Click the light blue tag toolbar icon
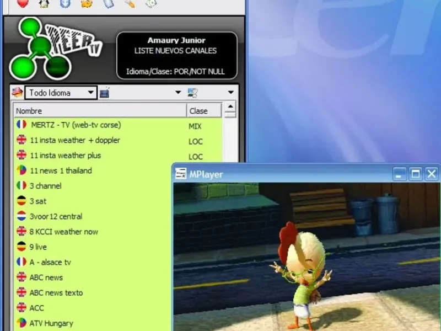Screen dimensions: 441x331 coord(109,3)
